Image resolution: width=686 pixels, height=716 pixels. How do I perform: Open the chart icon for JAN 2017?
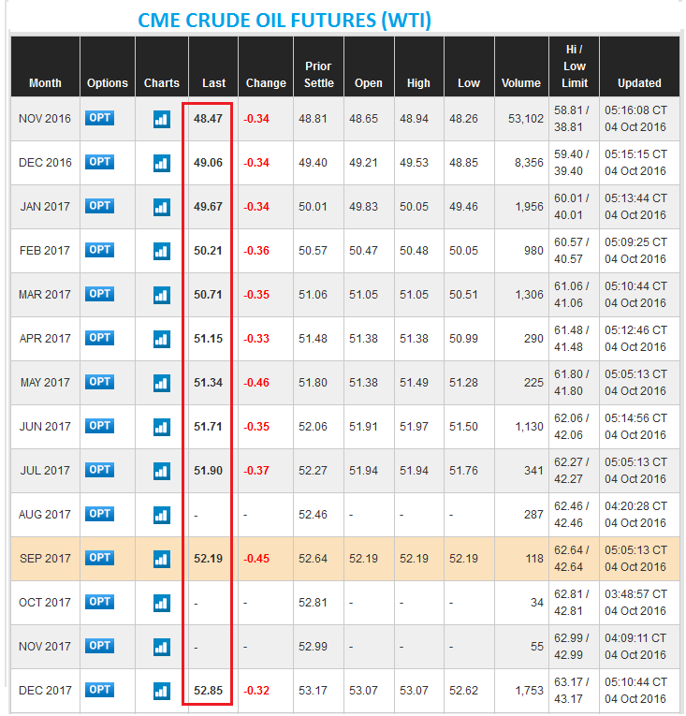click(x=162, y=207)
